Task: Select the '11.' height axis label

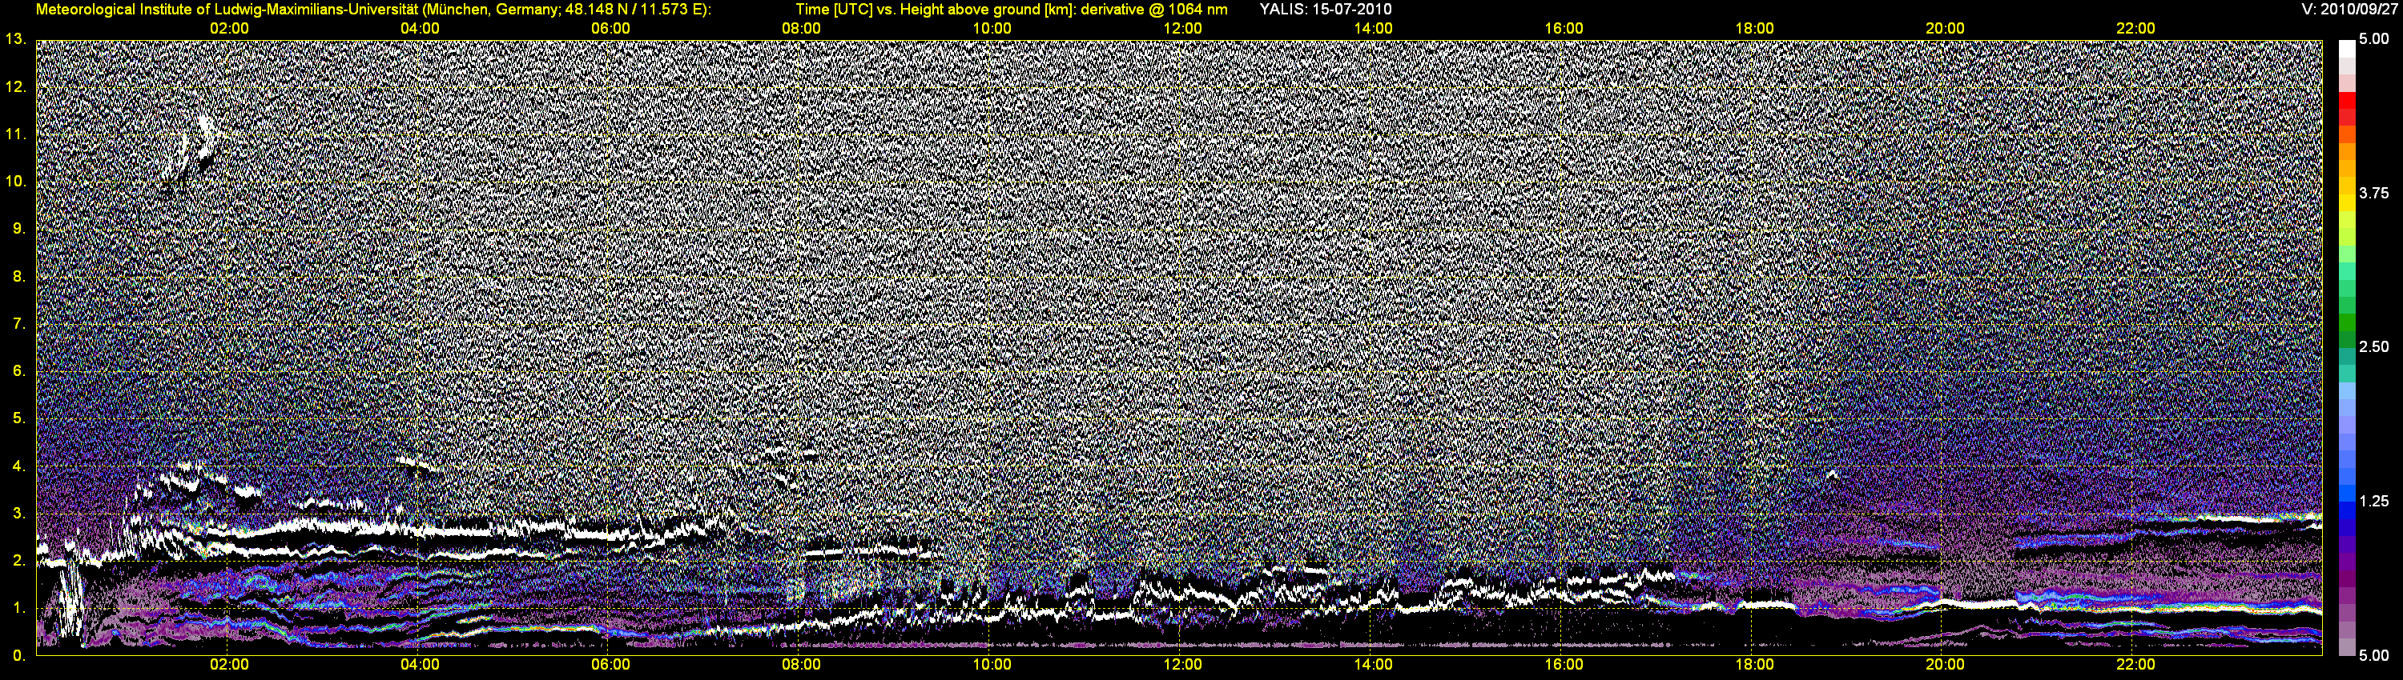Action: pyautogui.click(x=15, y=134)
